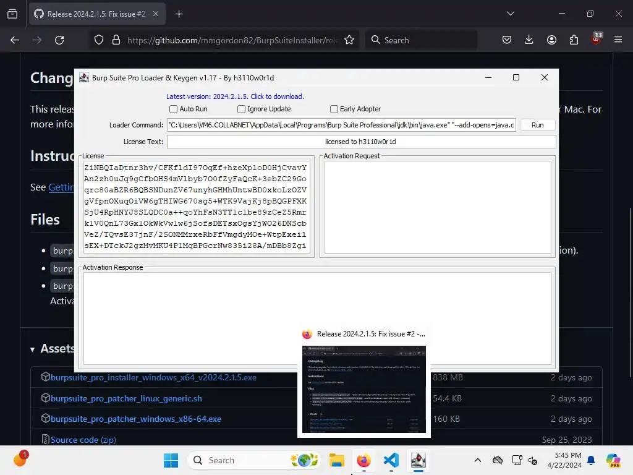Maximize the Burp Suite Keygen window

tap(516, 77)
